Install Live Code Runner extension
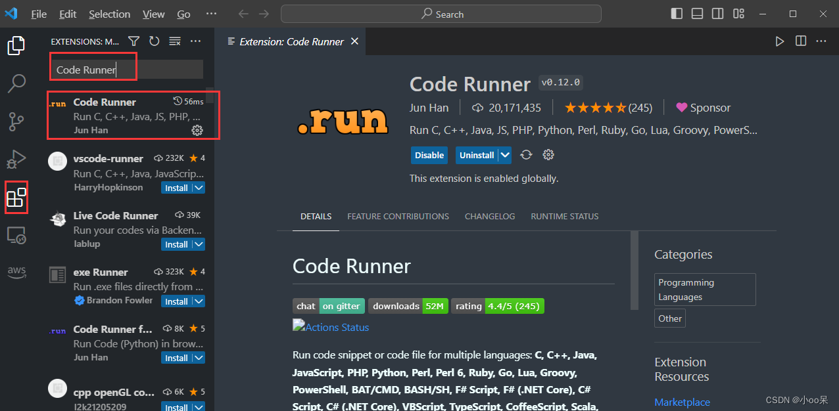839x411 pixels. point(176,244)
